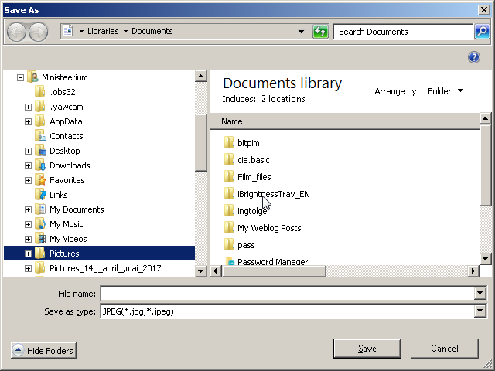Click the Ministeerium user folder icon

(32, 77)
